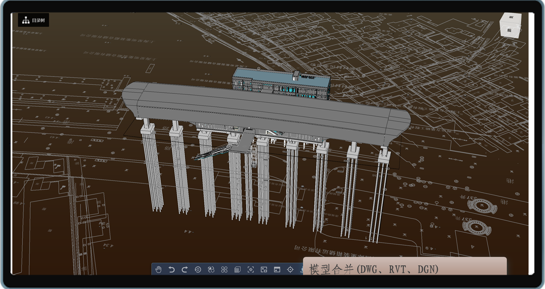Open the 目录树 directory tree panel

[34, 20]
